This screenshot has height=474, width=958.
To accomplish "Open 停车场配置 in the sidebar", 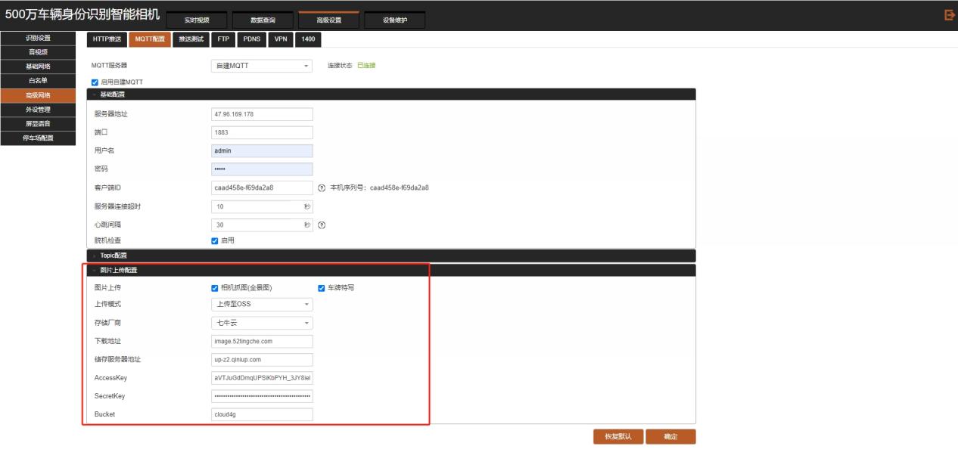I will click(38, 138).
